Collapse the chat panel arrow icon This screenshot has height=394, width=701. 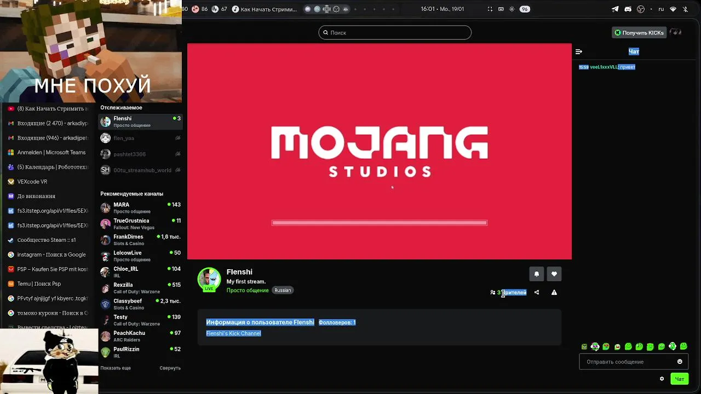[579, 51]
